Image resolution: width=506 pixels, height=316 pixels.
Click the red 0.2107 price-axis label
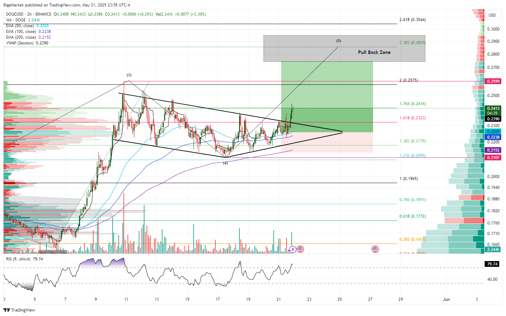(493, 158)
